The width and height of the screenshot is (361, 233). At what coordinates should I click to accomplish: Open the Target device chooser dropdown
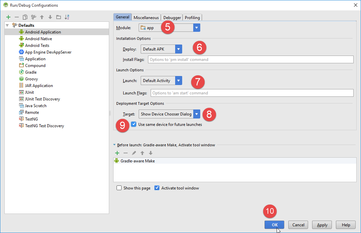[x=197, y=114]
